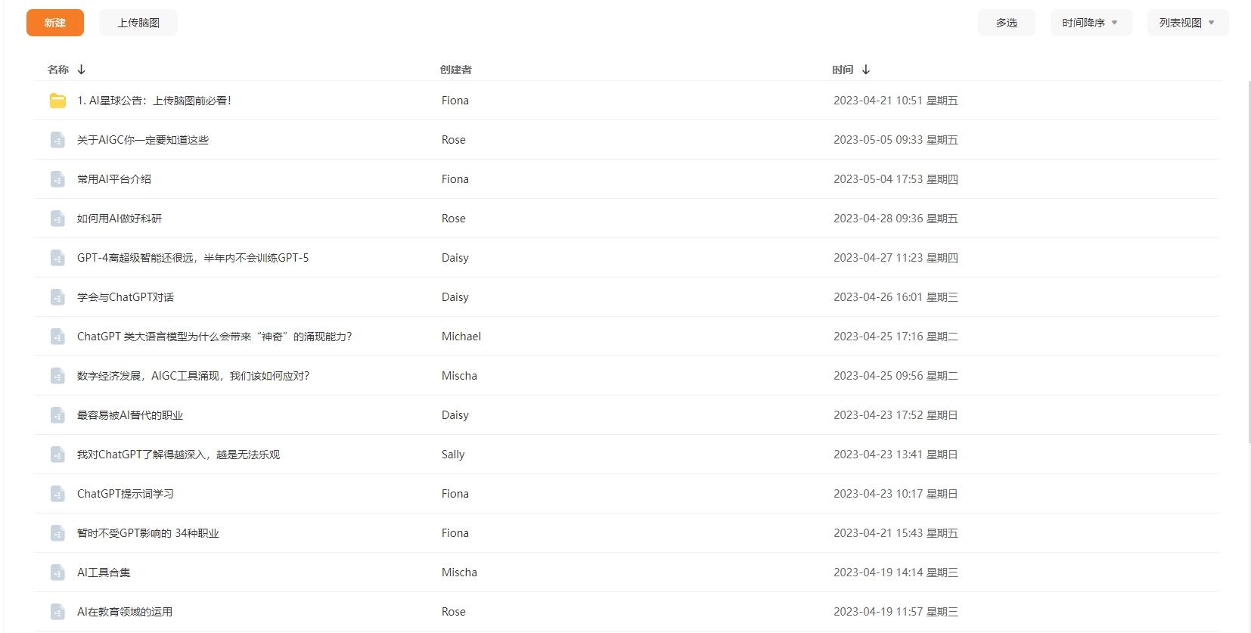The image size is (1251, 633).
Task: Toggle sort arrow next to 时间 column
Action: click(x=866, y=70)
